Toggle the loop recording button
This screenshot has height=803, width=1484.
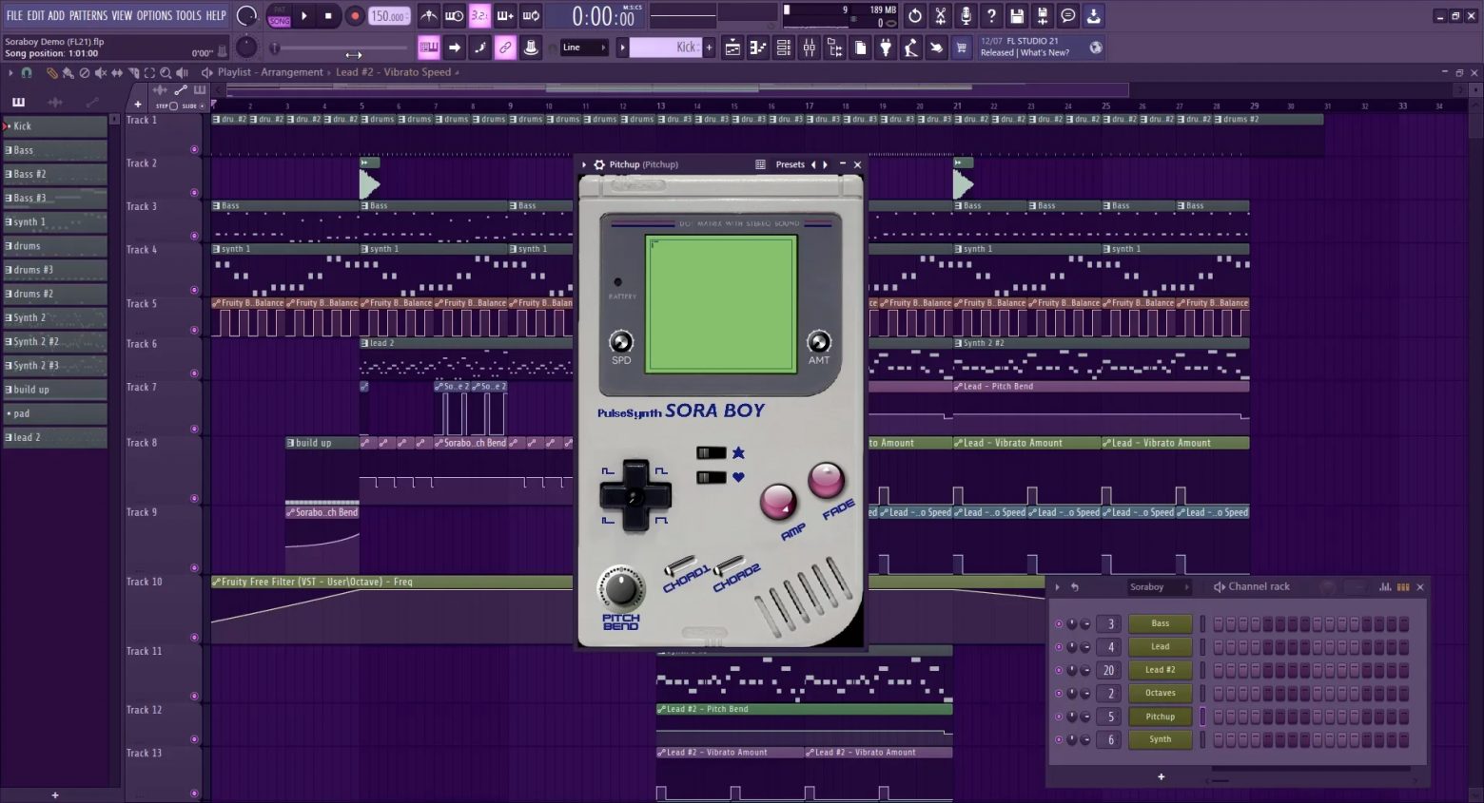tap(531, 16)
